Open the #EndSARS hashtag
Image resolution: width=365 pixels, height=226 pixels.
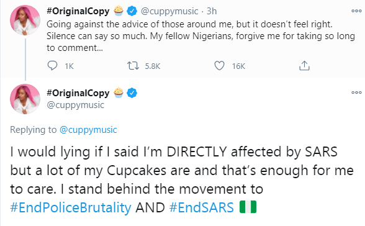pos(202,207)
